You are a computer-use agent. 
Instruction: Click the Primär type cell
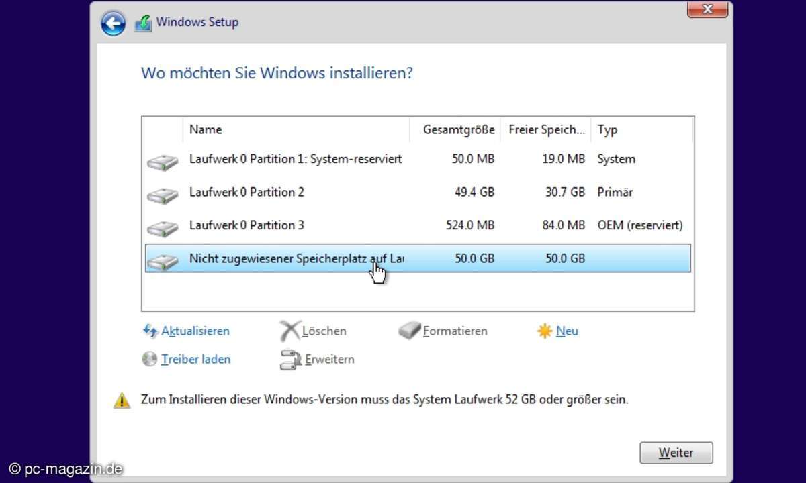click(x=615, y=192)
